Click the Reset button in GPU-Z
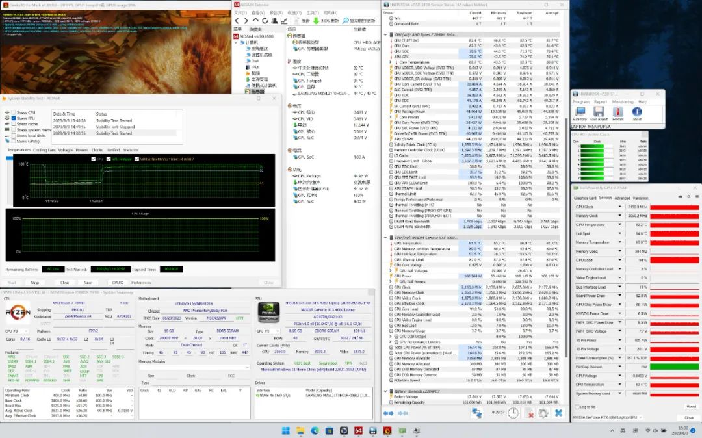This screenshot has height=438, width=702. point(690,406)
